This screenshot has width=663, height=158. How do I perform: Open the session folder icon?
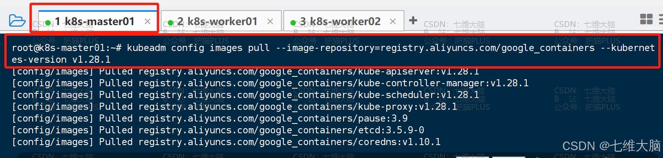[x=17, y=20]
